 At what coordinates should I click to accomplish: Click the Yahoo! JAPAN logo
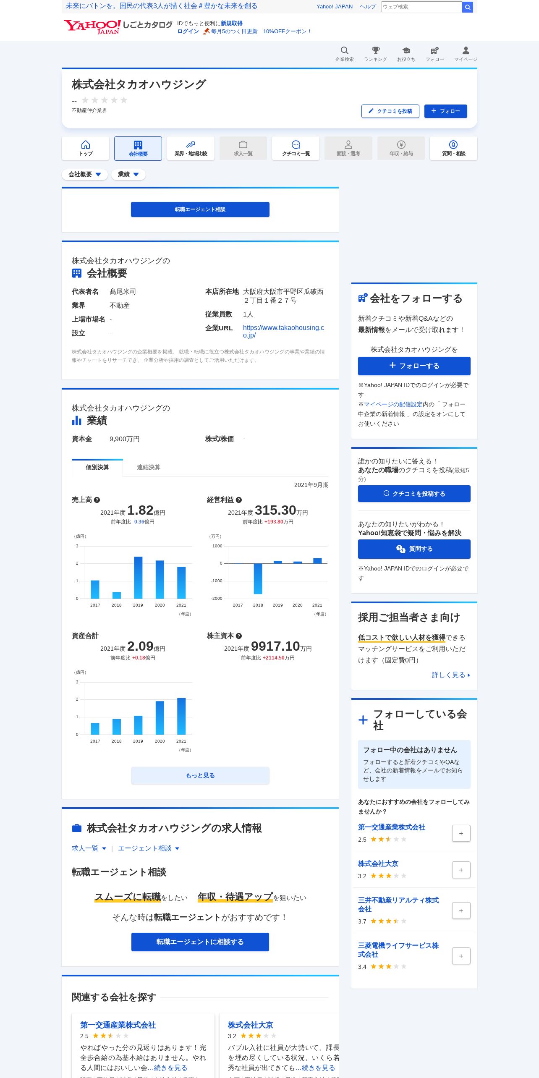click(92, 27)
